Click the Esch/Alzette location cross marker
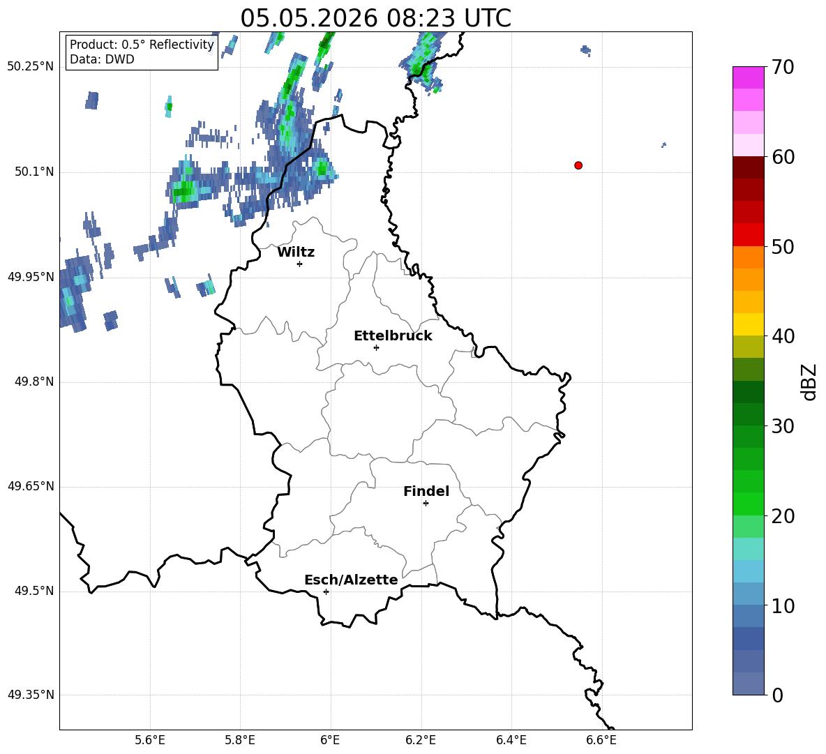The width and height of the screenshot is (826, 754). [x=326, y=591]
